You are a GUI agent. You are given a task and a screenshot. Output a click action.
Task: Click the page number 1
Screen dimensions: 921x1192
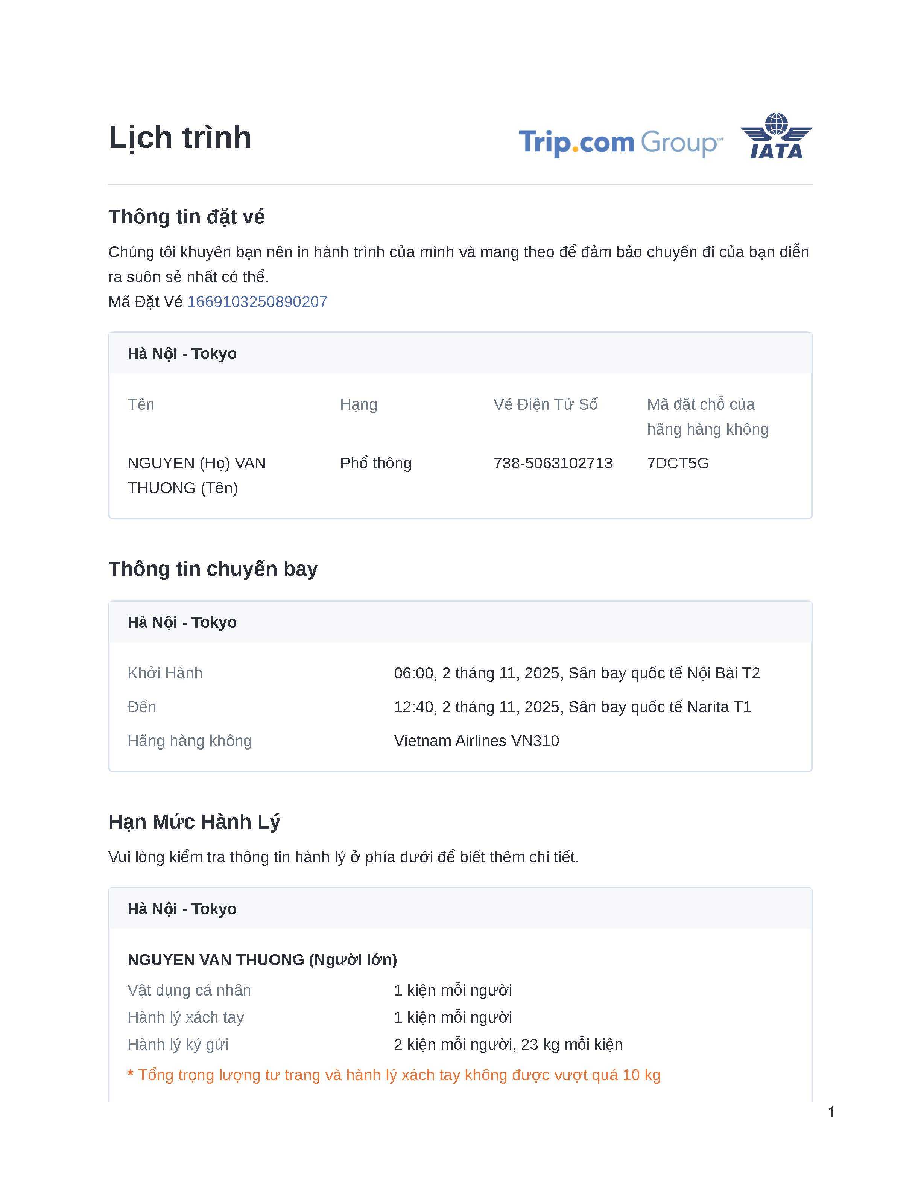pos(831,1111)
